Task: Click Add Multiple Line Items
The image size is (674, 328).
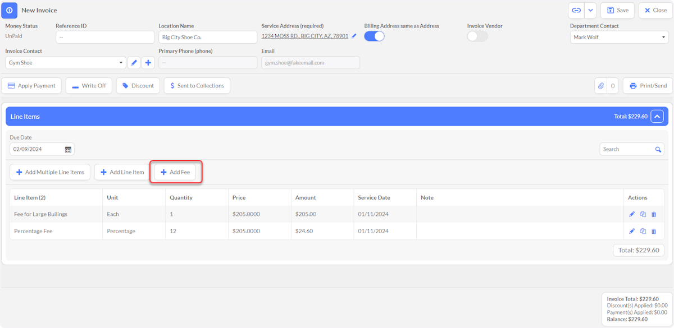Action: (50, 172)
